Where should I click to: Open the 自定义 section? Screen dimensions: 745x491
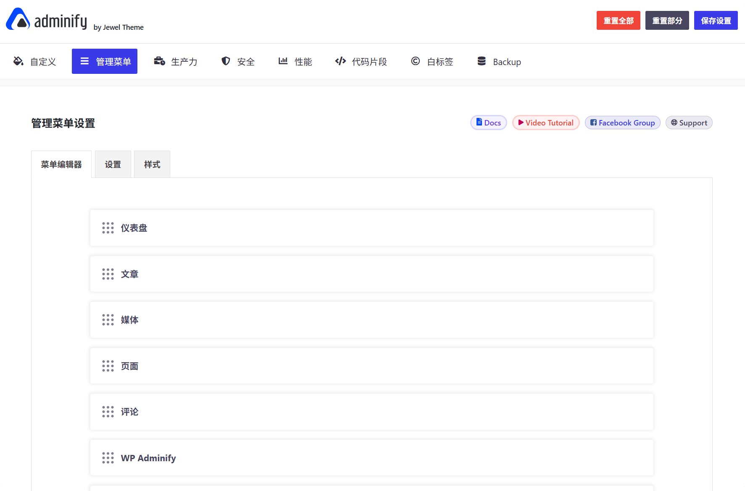[35, 61]
